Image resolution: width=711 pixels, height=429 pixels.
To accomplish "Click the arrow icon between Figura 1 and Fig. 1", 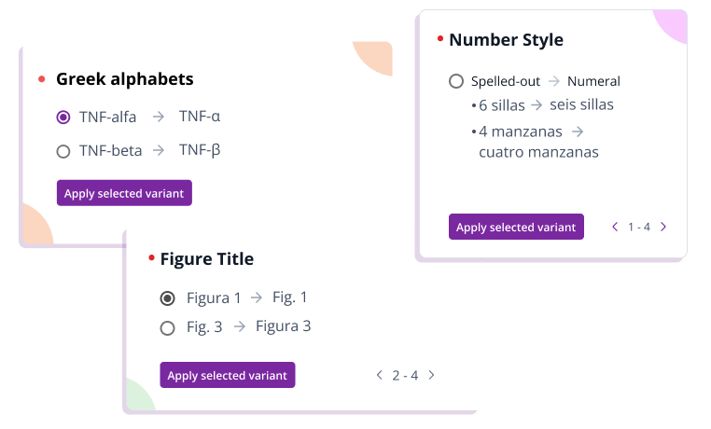I will point(257,298).
